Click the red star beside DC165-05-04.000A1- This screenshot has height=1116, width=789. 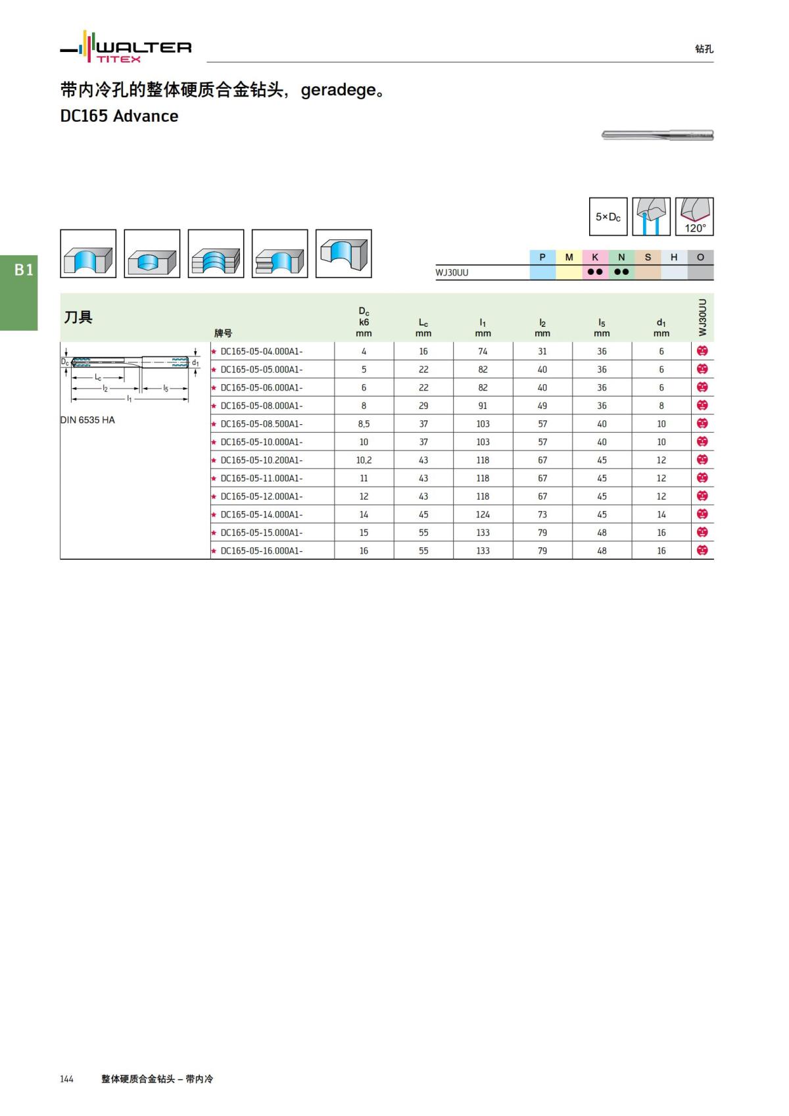click(214, 351)
